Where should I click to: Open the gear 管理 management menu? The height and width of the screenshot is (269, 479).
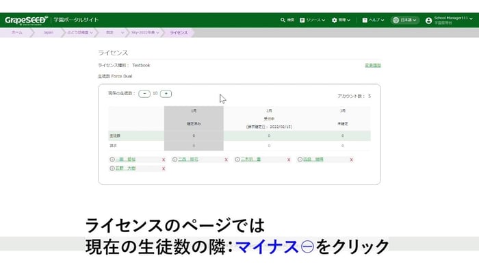(x=341, y=20)
